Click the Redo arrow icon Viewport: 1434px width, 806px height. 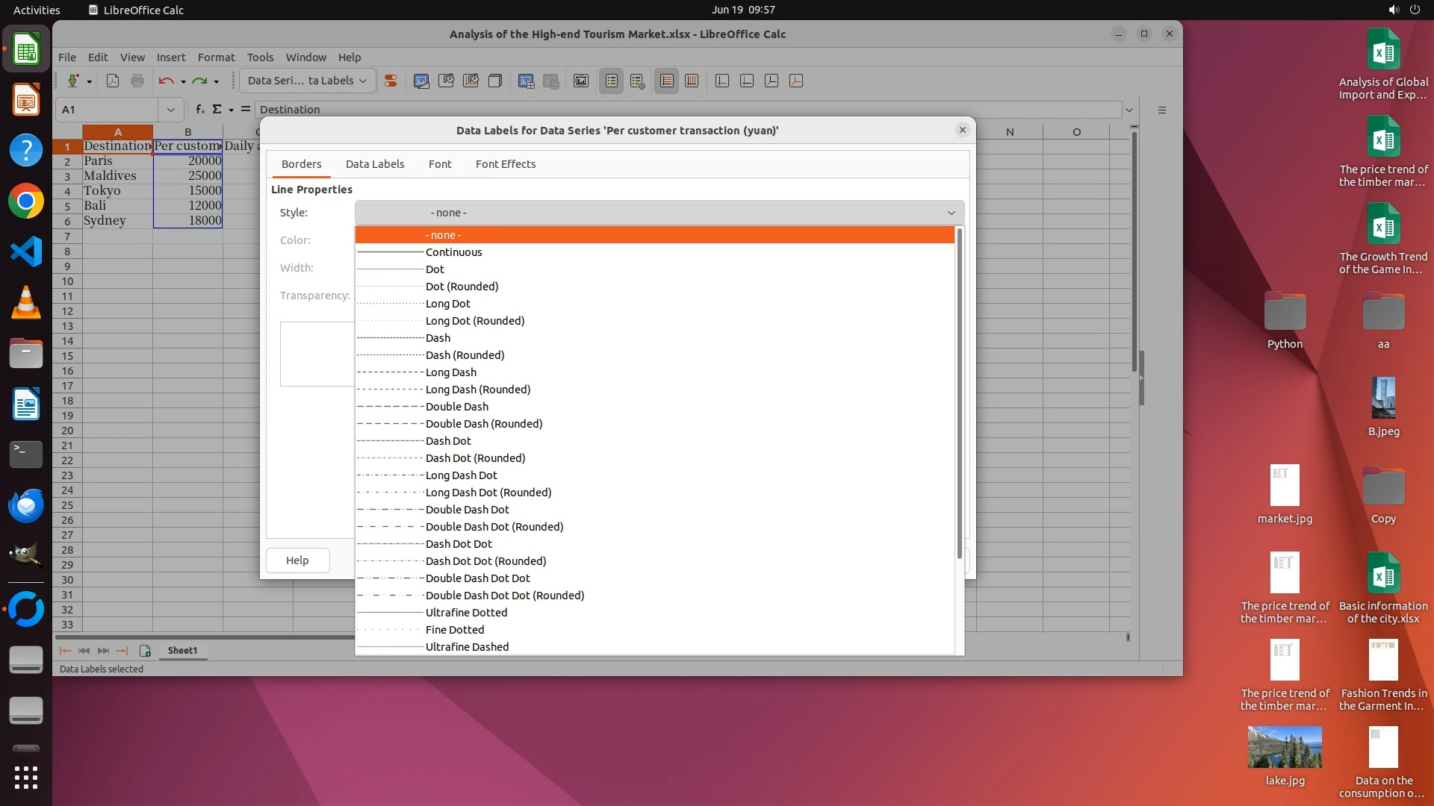pyautogui.click(x=199, y=81)
